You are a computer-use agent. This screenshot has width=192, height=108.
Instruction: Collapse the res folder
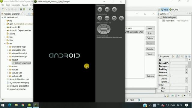point(5,43)
